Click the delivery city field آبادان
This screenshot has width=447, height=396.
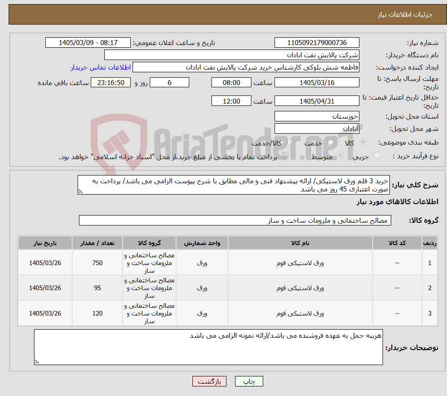[317, 129]
